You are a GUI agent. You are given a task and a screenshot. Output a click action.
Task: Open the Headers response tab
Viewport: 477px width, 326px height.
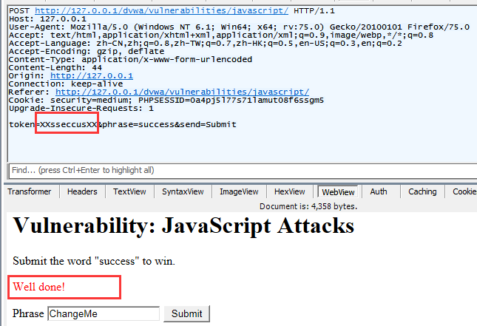click(x=82, y=192)
